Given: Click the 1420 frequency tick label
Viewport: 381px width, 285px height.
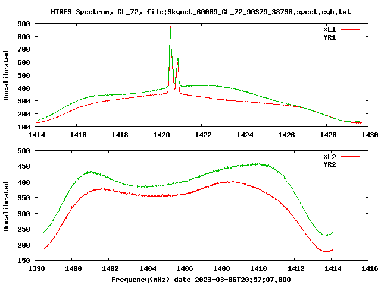Looking at the screenshot, I should (161, 135).
